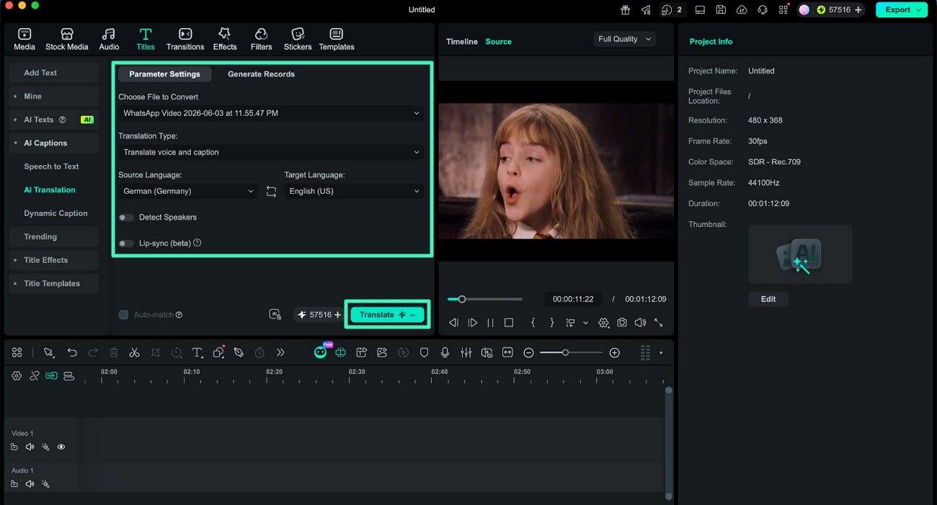The width and height of the screenshot is (937, 505).
Task: Expand the AI Texts category
Action: pyautogui.click(x=54, y=120)
